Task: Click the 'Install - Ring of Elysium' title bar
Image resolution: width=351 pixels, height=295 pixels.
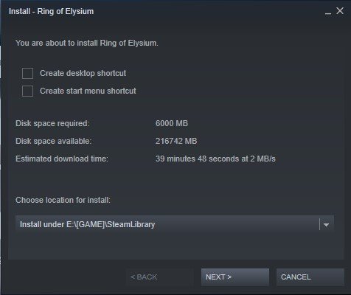Action: coord(51,11)
